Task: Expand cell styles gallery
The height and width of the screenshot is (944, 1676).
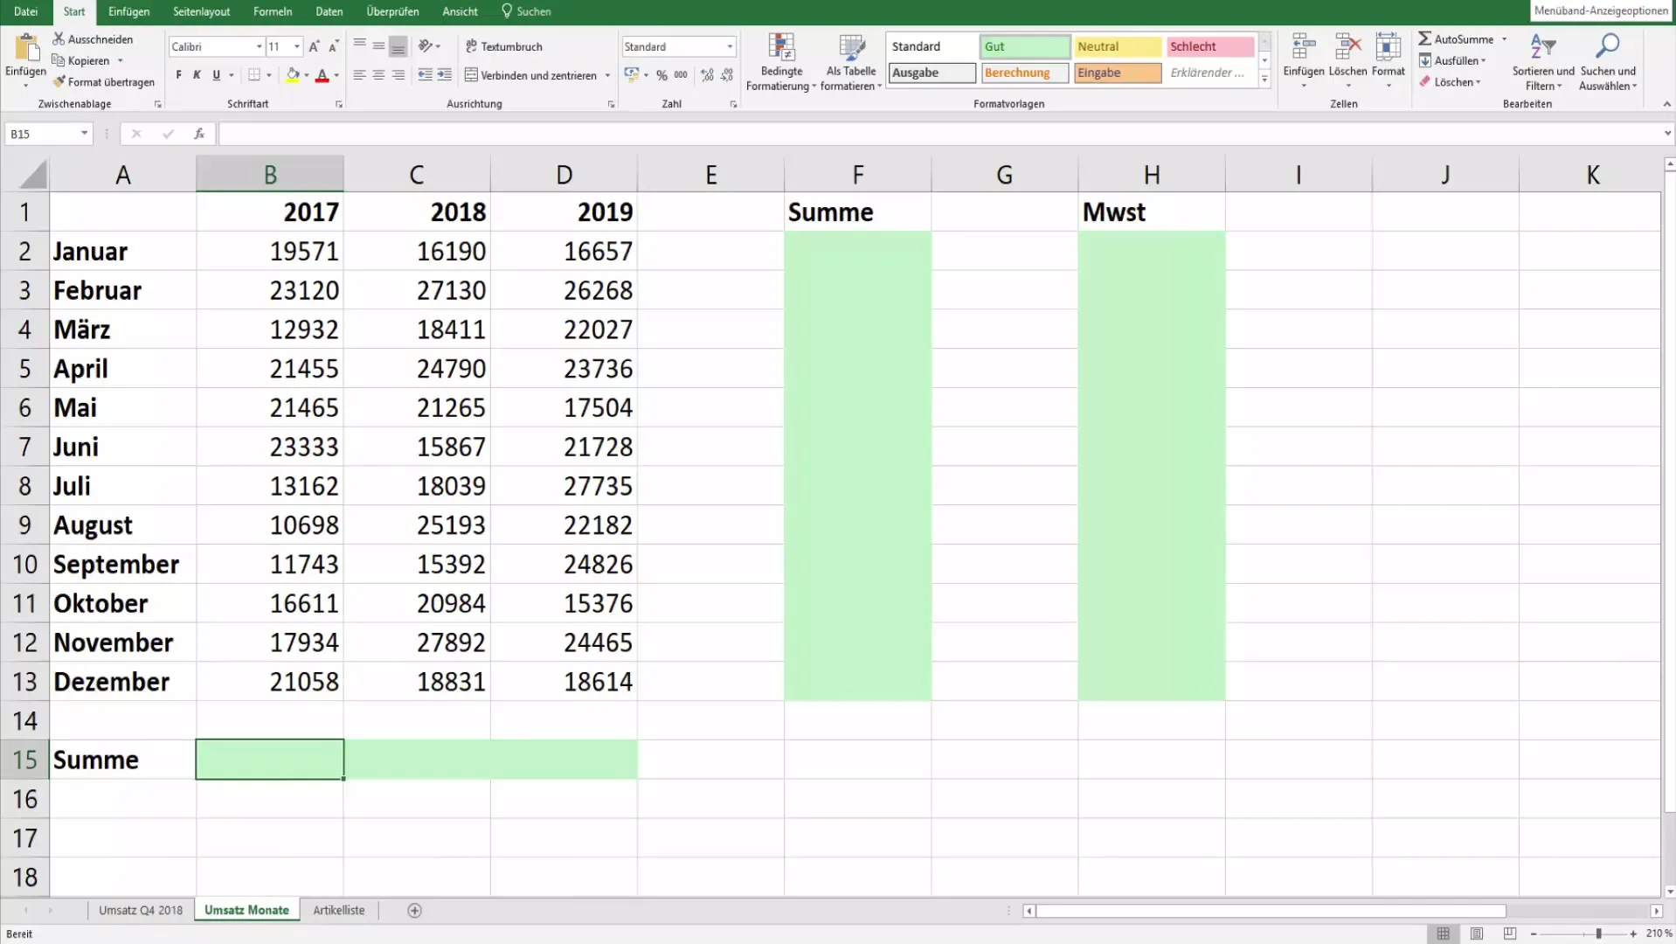Action: (x=1264, y=79)
